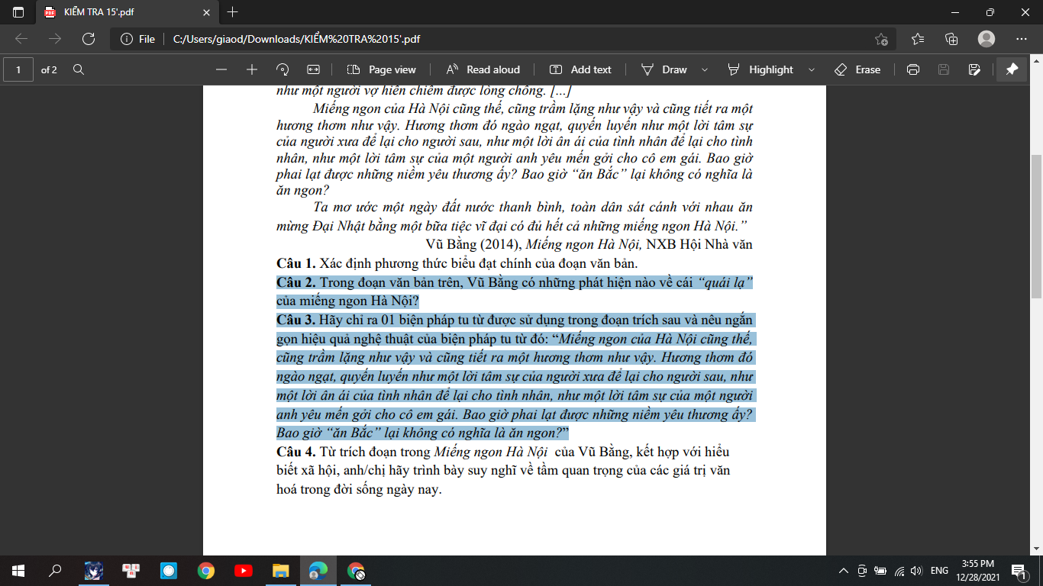
Task: Toggle the pin toolbar button
Action: [1012, 69]
